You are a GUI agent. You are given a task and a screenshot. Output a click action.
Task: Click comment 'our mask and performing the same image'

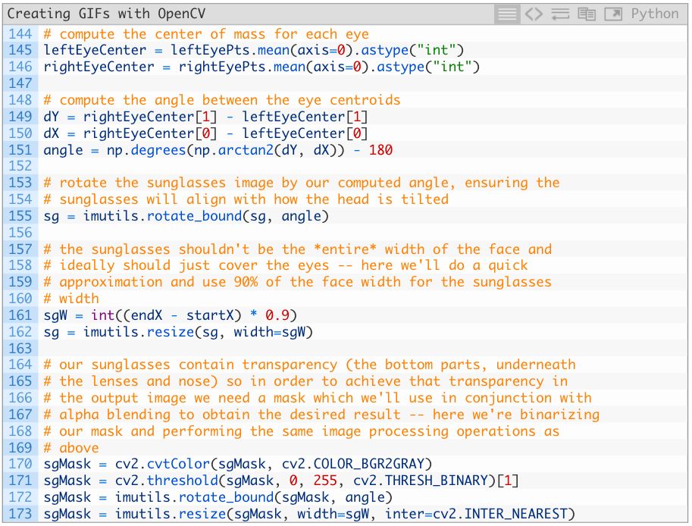point(302,431)
